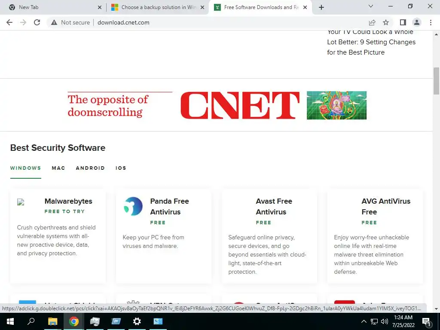Screen dimensions: 440x330
Task: Open the TV setting changes article link
Action: click(371, 42)
